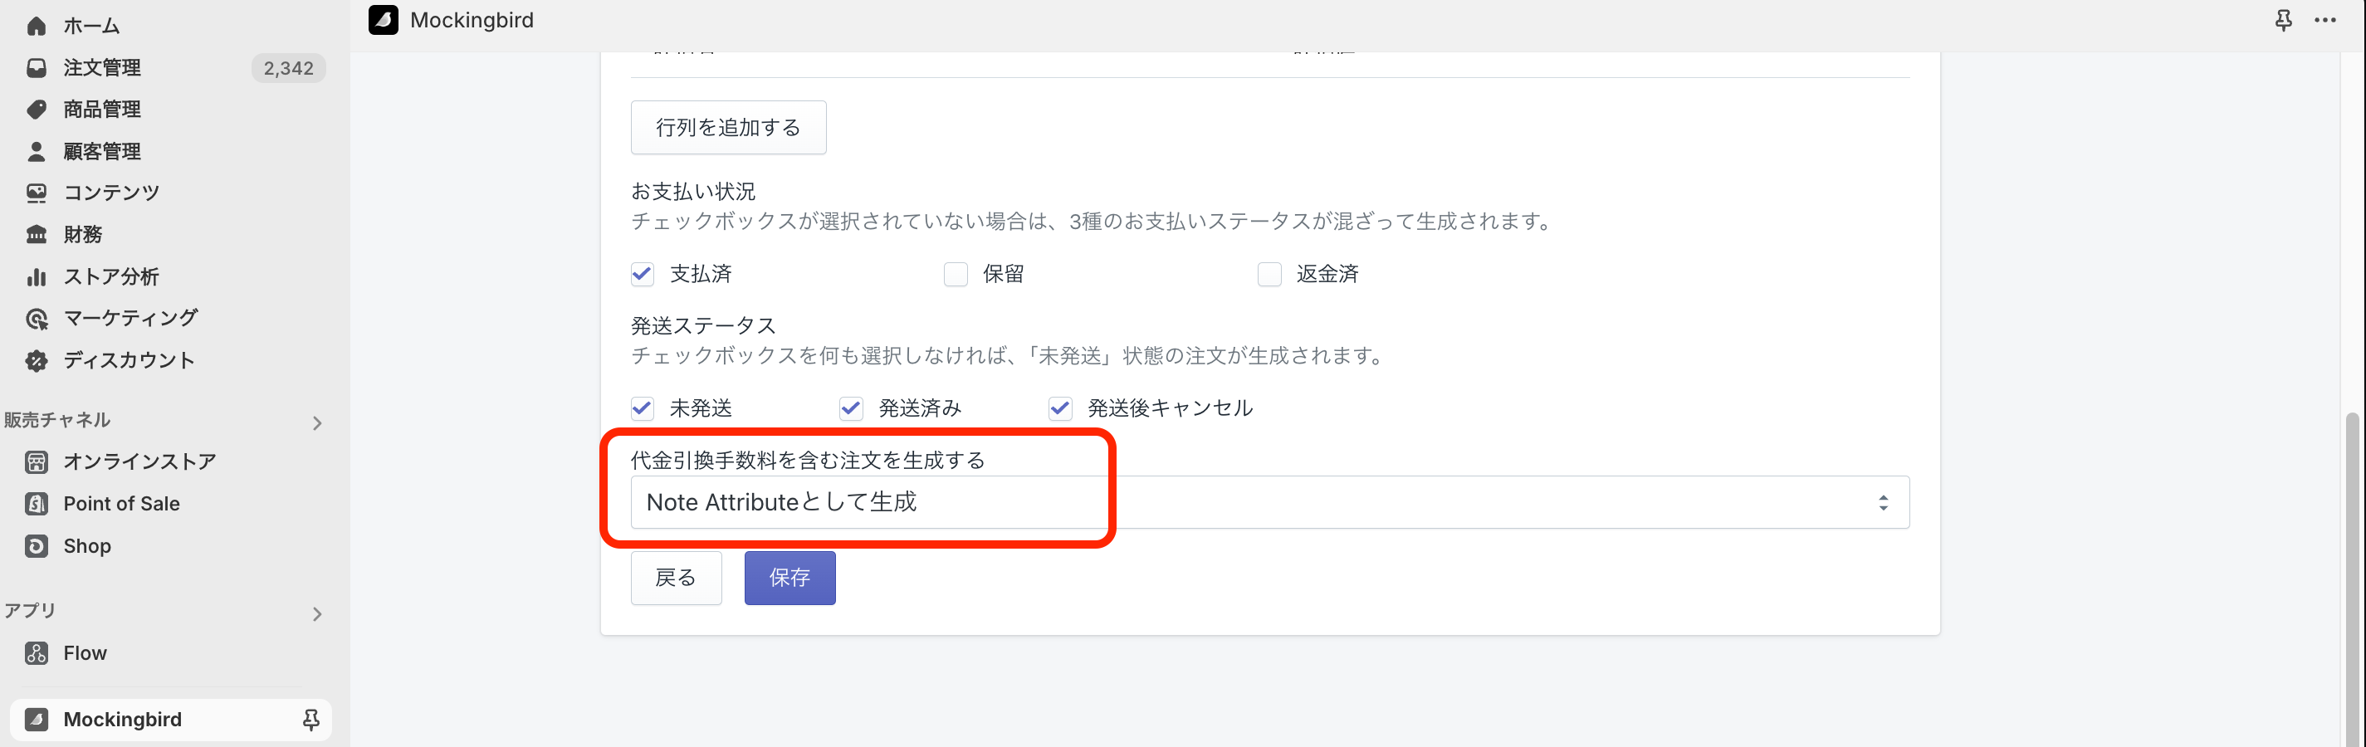Check the 返金済 checkbox

[1269, 274]
